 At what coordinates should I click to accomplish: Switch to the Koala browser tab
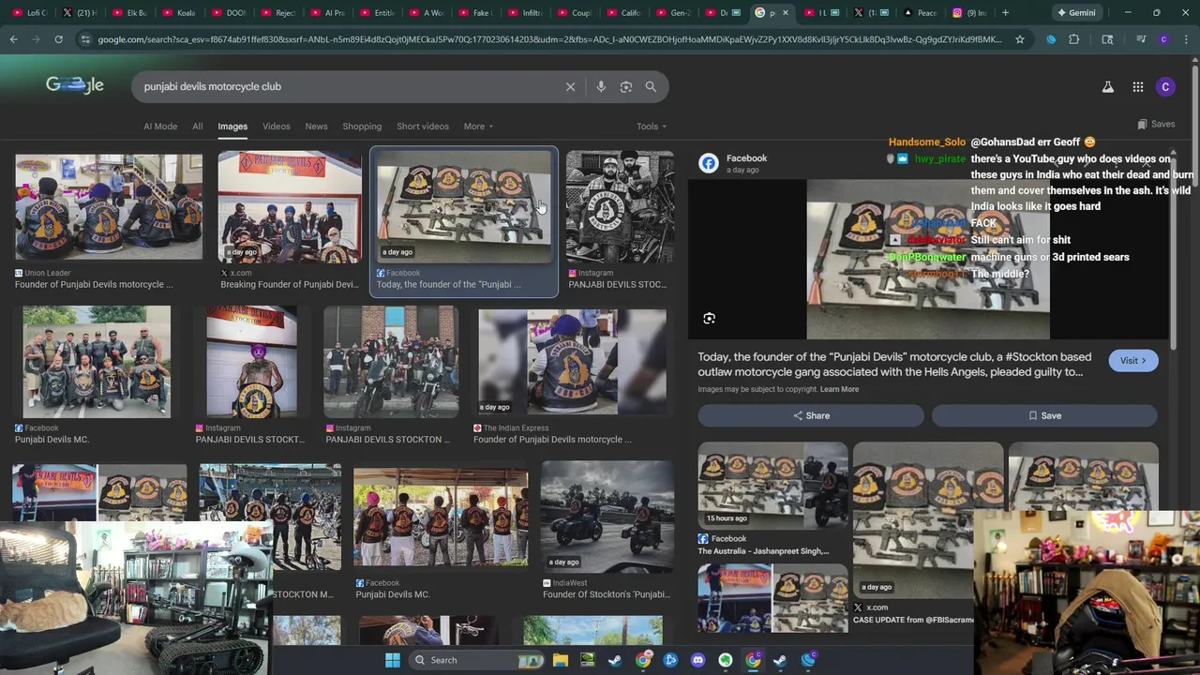click(x=178, y=12)
